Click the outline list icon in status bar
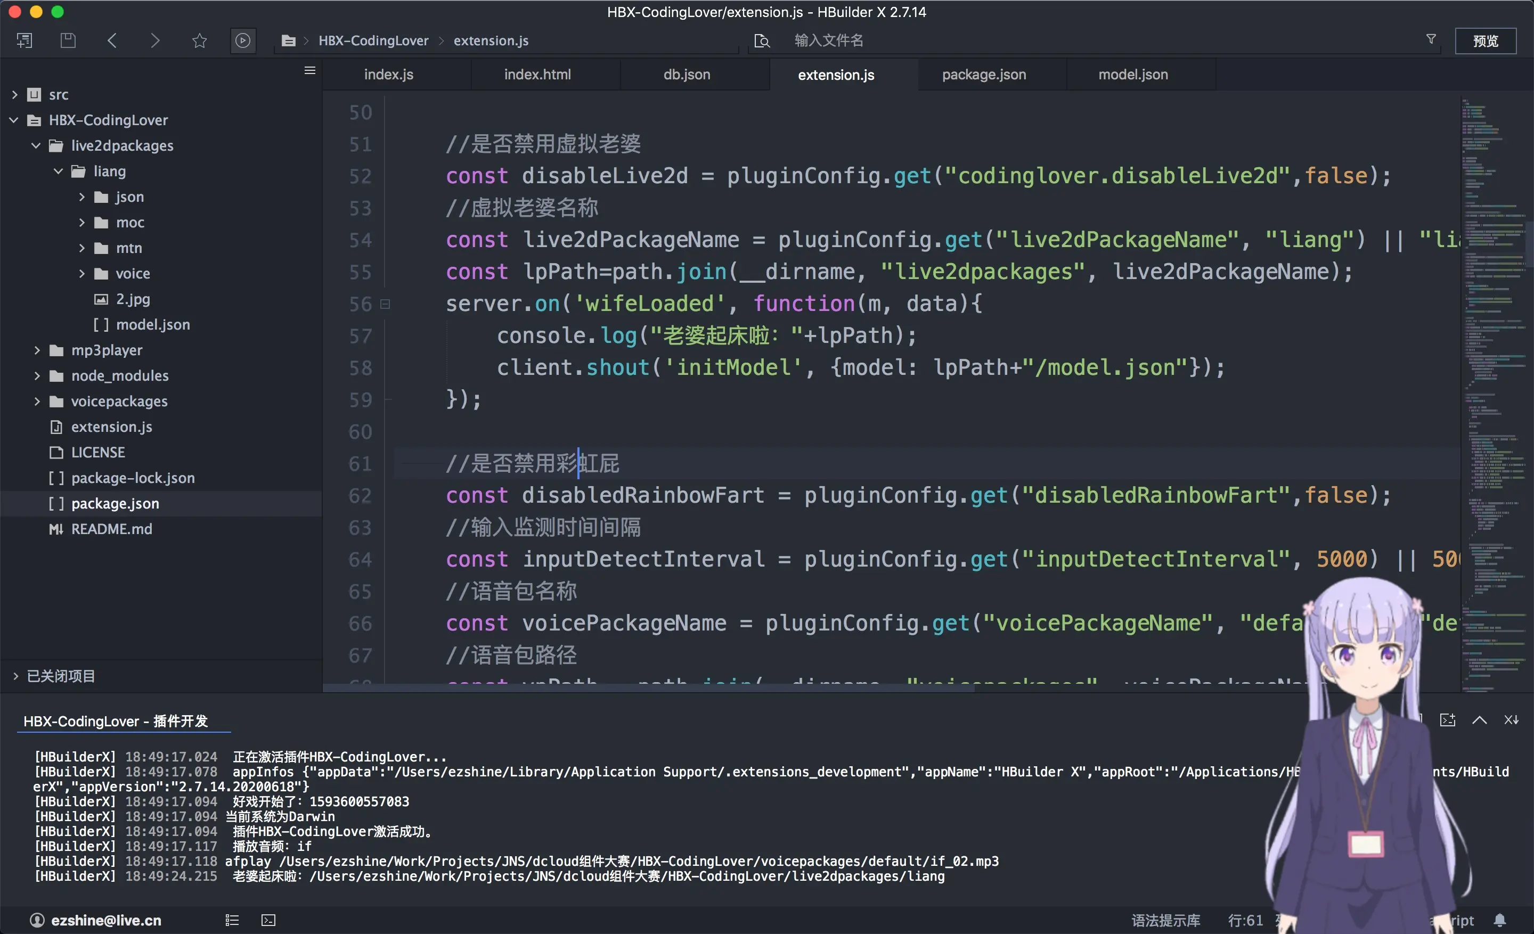1534x934 pixels. pos(232,920)
